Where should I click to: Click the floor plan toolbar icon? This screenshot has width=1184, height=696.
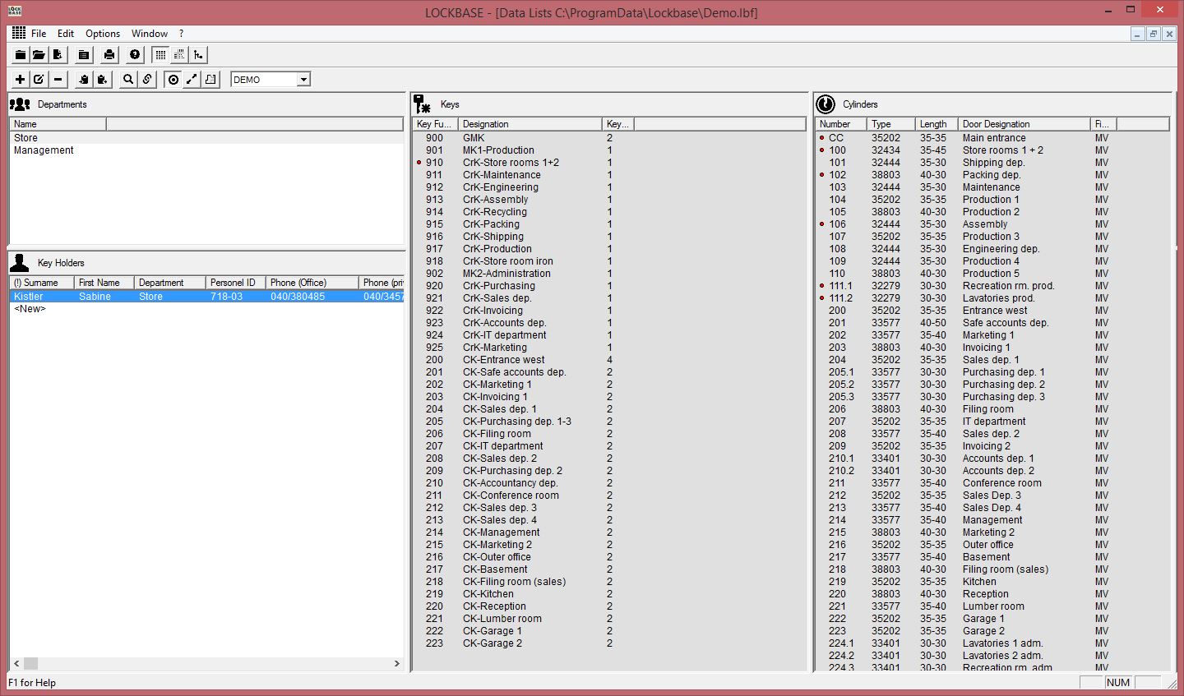(210, 80)
